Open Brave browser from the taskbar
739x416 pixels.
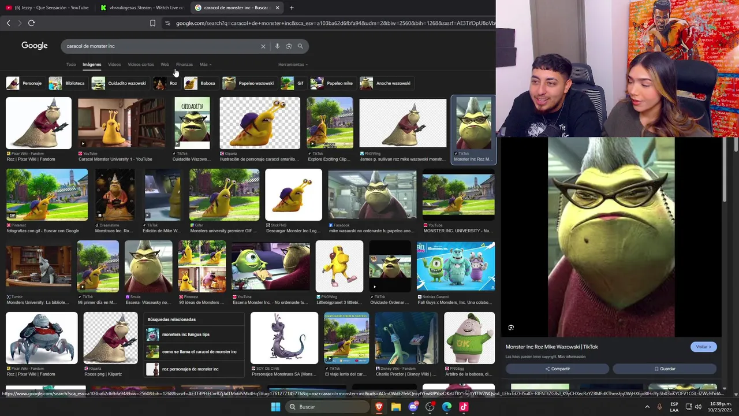coord(379,407)
